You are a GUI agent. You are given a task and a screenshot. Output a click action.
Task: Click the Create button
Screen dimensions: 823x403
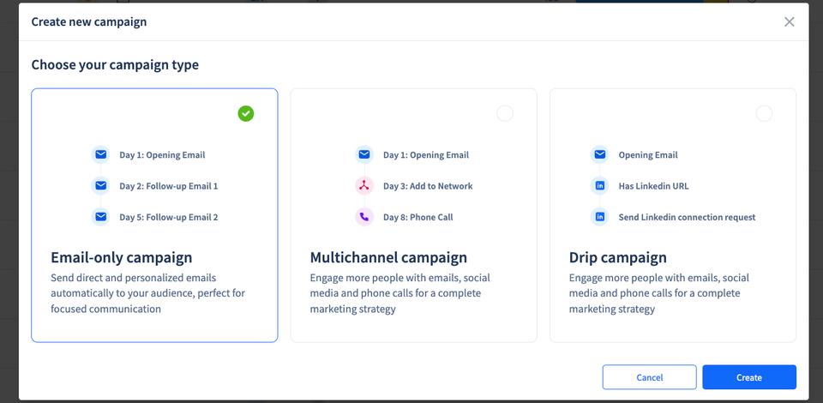[x=749, y=377]
